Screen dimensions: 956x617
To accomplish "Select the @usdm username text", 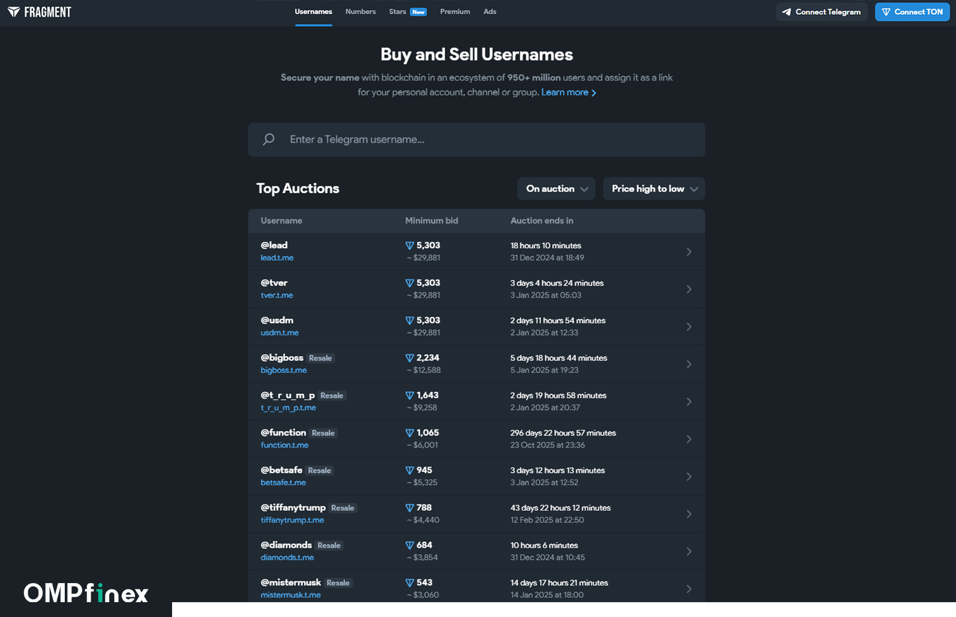I will click(277, 320).
